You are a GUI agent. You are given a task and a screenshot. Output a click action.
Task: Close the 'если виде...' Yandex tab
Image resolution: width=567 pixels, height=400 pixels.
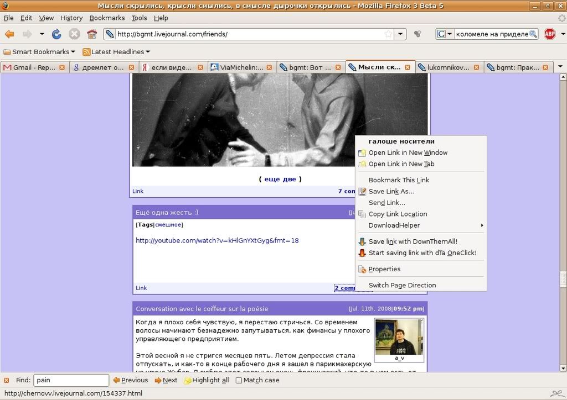pos(200,67)
